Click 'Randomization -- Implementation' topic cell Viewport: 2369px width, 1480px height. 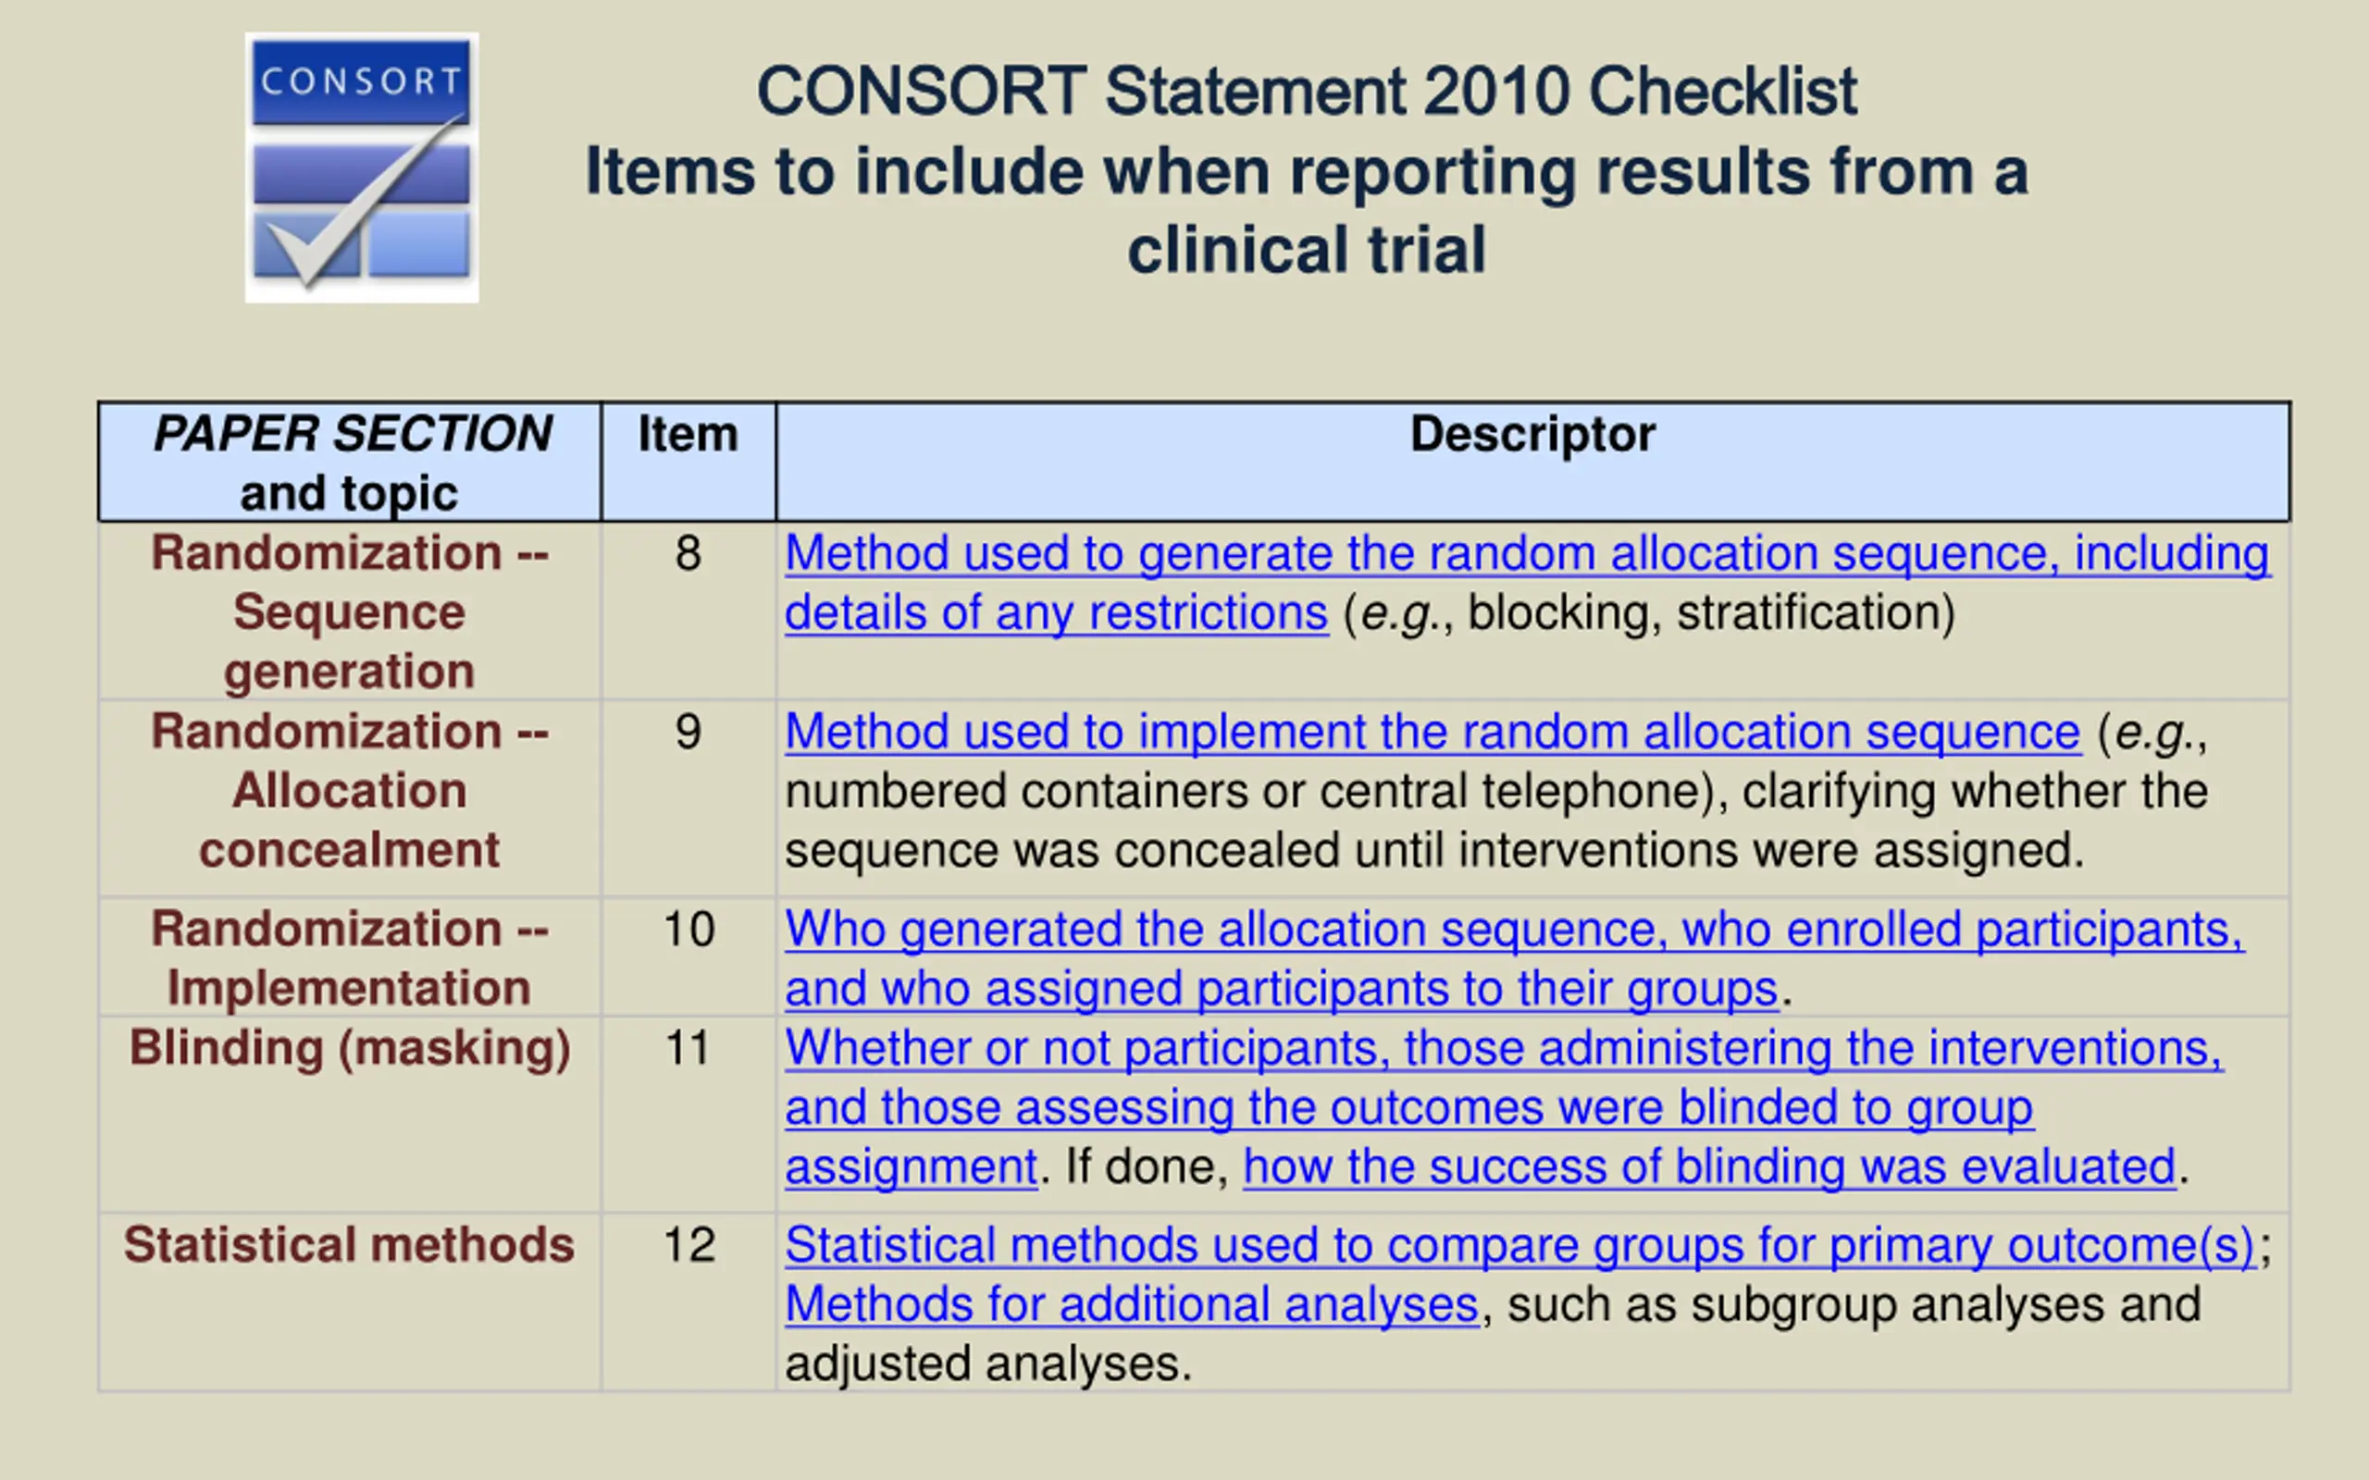[351, 958]
